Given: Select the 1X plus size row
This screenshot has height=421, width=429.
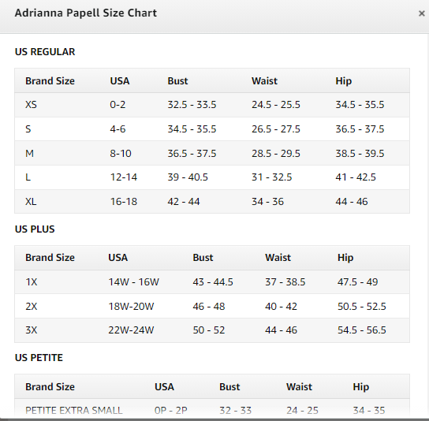Looking at the screenshot, I should pos(212,282).
